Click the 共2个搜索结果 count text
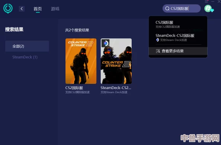The width and height of the screenshot is (221, 145). coord(77,30)
